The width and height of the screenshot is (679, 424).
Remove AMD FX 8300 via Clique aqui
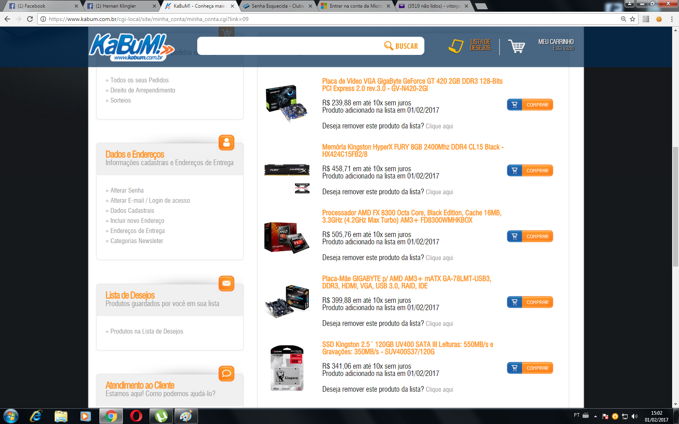tap(439, 258)
